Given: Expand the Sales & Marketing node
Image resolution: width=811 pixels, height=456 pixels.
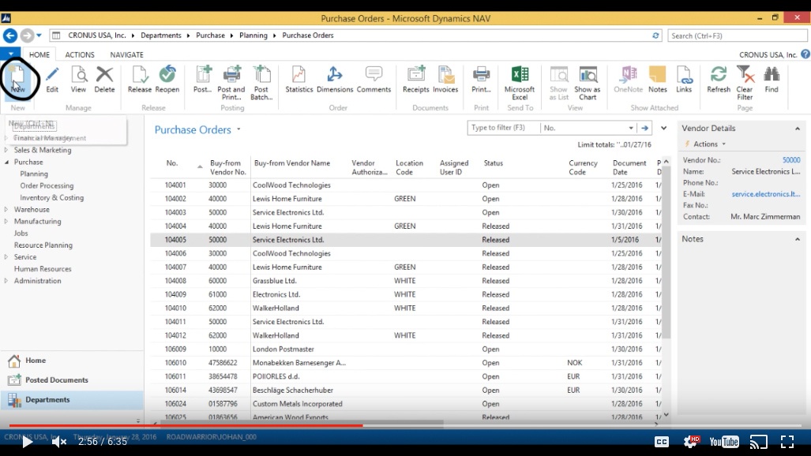Looking at the screenshot, I should pos(6,150).
